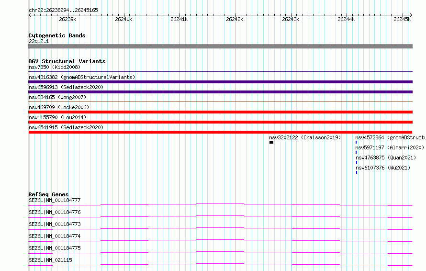Click nsv6541915 (Sedlazeck2020) variant label
This screenshot has width=426, height=271.
click(66, 127)
